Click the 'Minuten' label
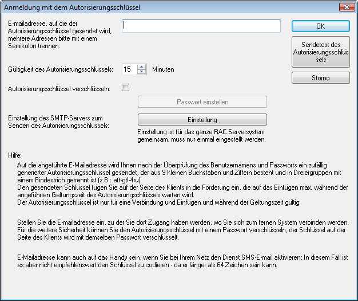The image size is (358, 301). click(x=163, y=69)
